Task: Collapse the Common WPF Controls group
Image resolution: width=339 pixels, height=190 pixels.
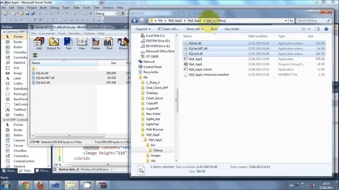Action: pyautogui.click(x=4, y=32)
